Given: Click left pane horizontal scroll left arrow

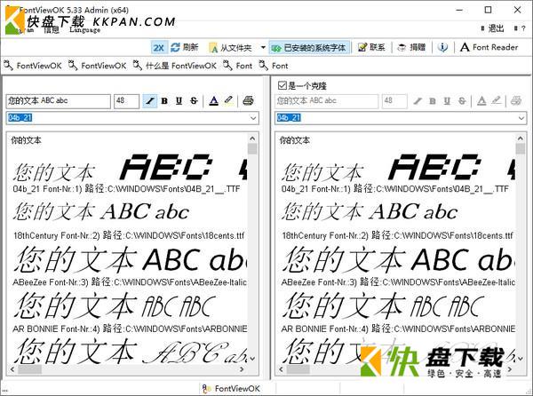Looking at the screenshot, I should pos(12,369).
